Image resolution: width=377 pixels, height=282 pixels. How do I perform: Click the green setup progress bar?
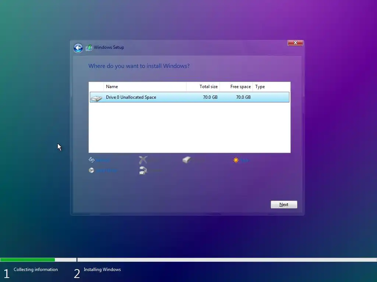coord(27,260)
